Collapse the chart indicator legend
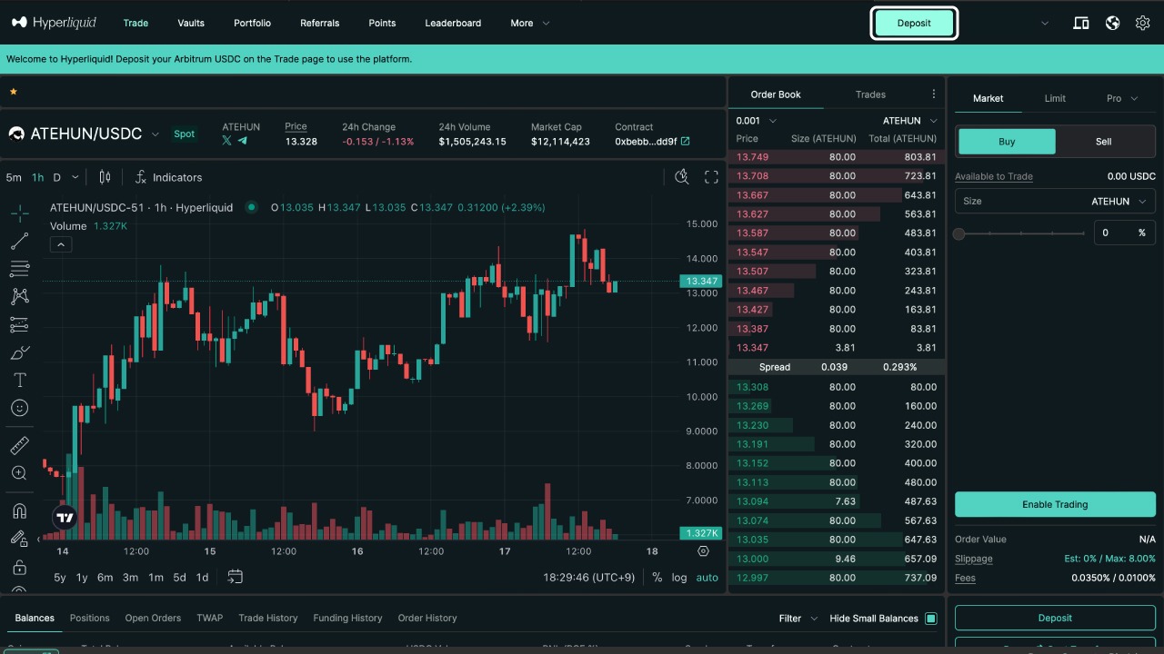 [x=61, y=244]
